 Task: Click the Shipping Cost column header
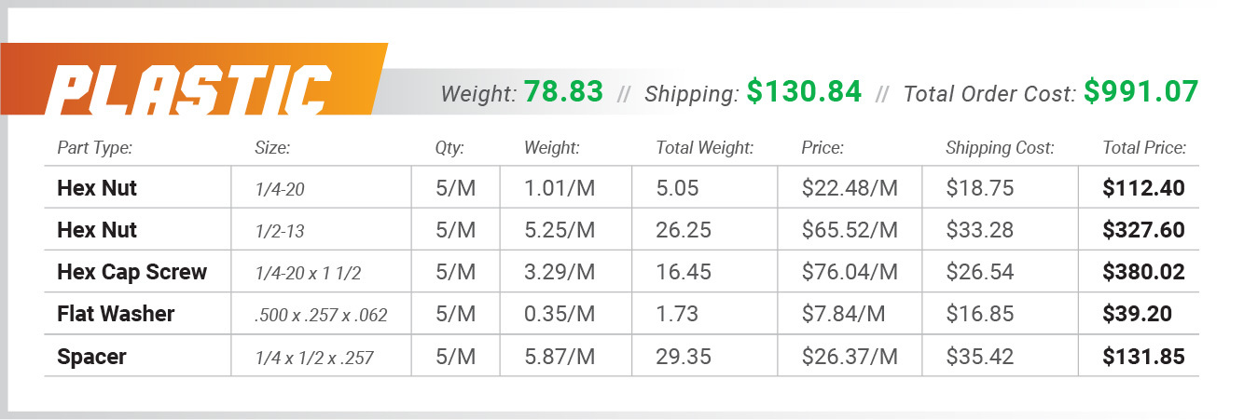1000,147
